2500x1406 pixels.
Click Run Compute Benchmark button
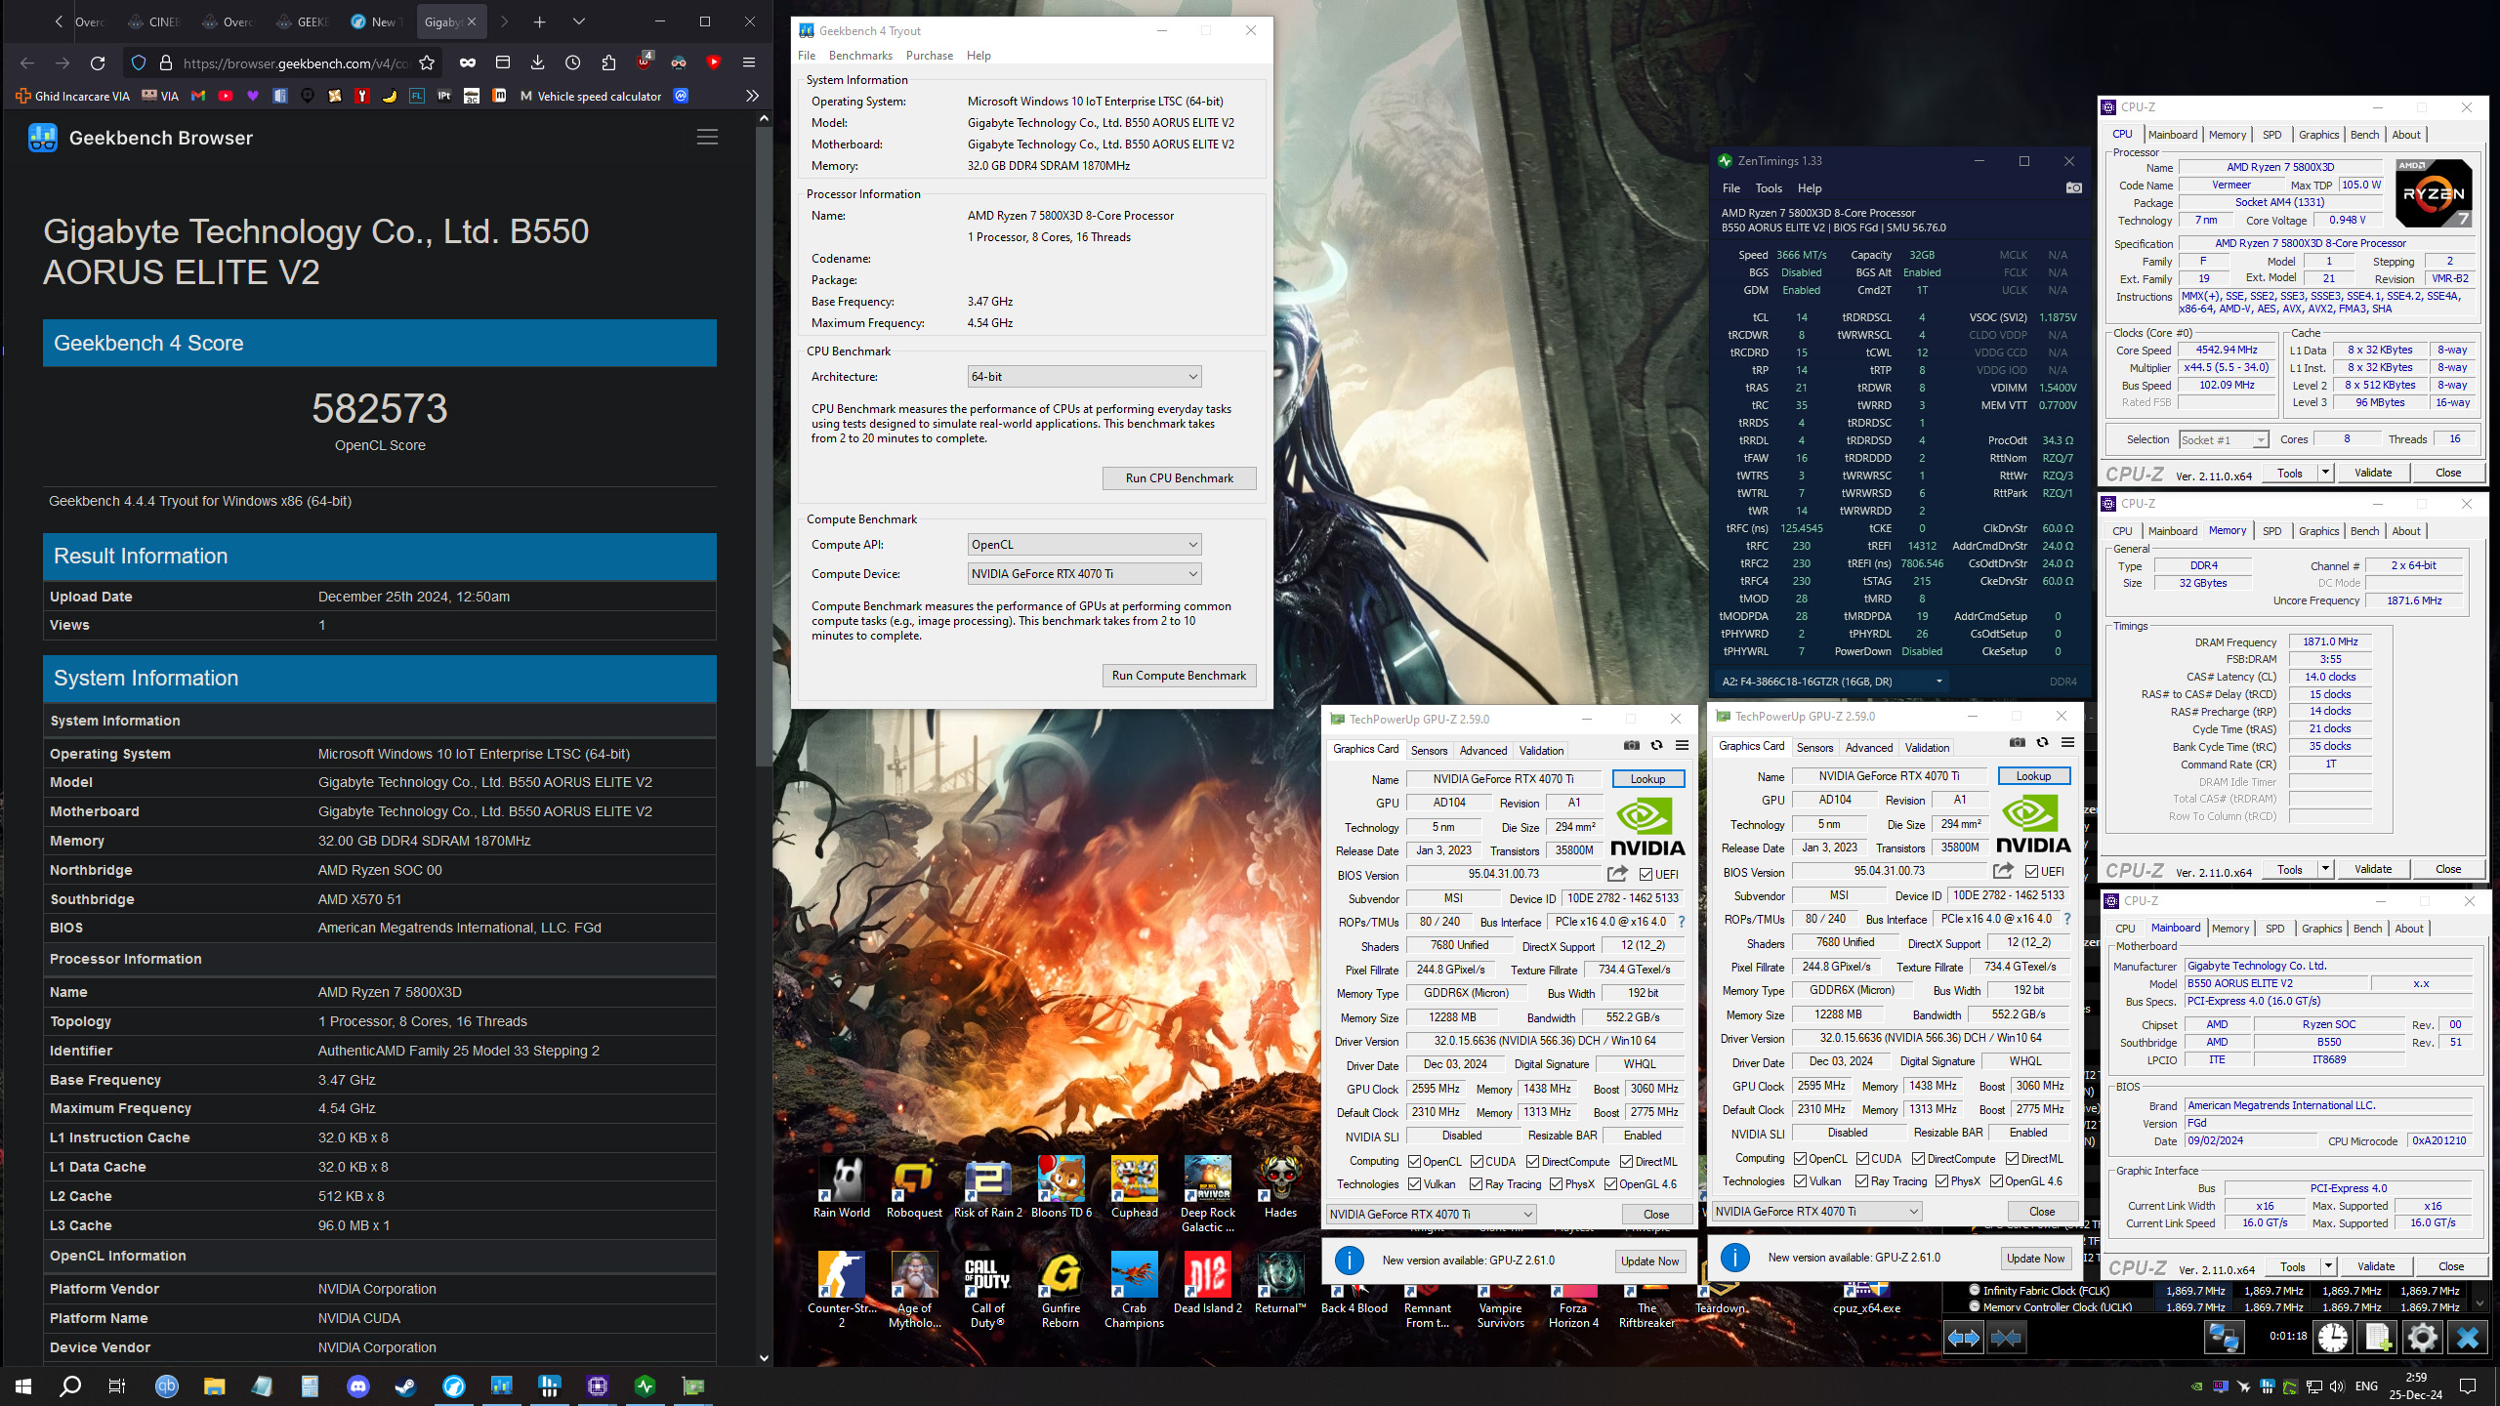coord(1179,675)
